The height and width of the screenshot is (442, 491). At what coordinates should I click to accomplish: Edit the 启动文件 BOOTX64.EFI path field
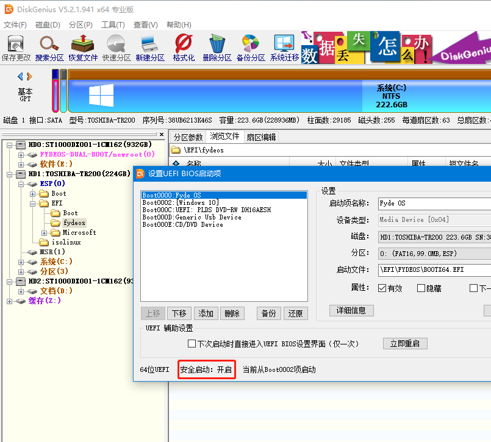click(x=435, y=270)
